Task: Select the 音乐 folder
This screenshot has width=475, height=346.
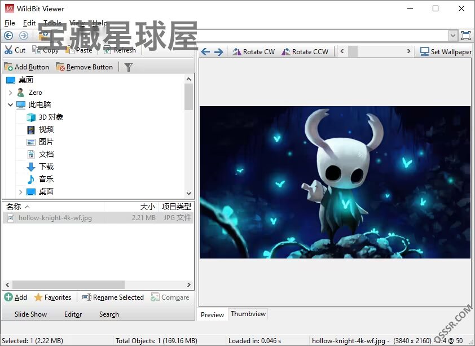Action: point(46,179)
